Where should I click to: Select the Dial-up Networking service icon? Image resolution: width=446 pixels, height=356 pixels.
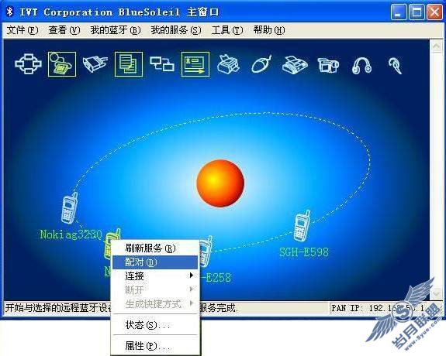[x=62, y=64]
